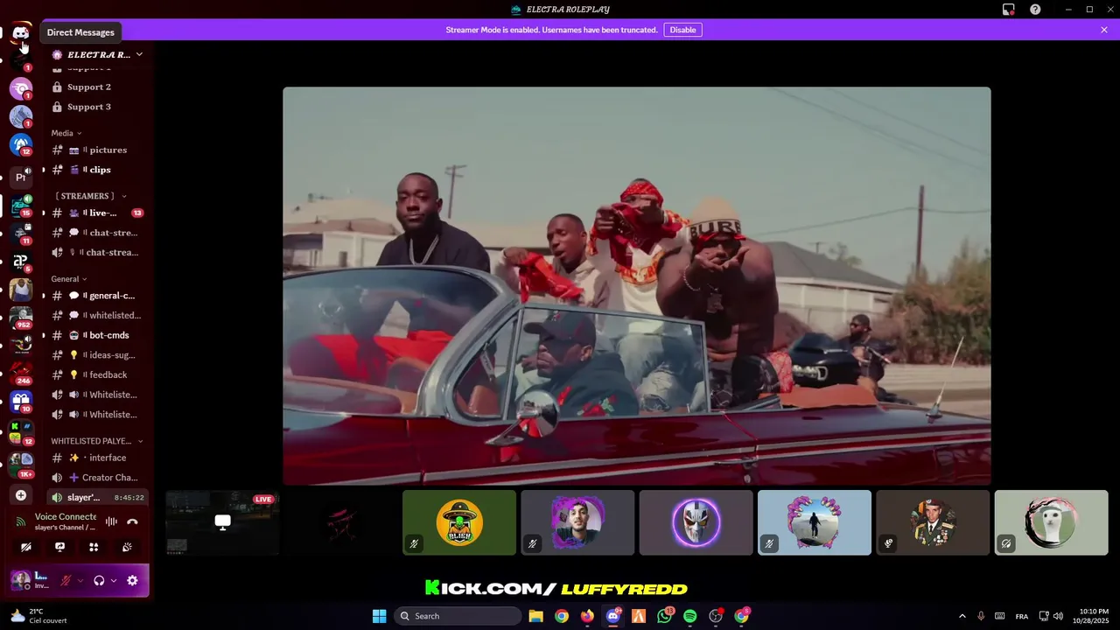Image resolution: width=1120 pixels, height=630 pixels.
Task: Open File Explorer from taskbar
Action: click(x=535, y=616)
